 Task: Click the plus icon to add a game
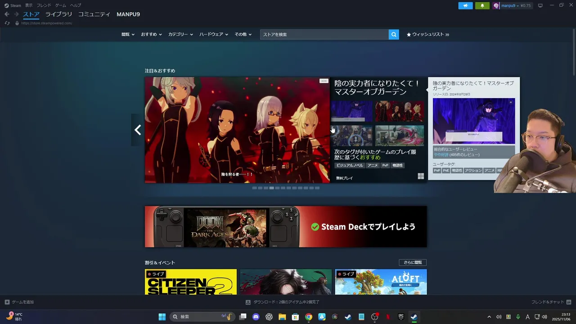click(7, 302)
